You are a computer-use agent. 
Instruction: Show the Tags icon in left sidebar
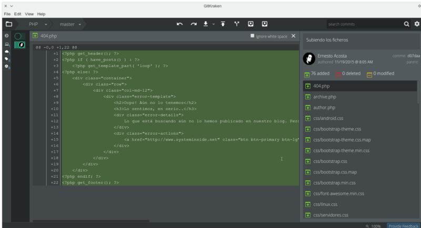pyautogui.click(x=7, y=59)
